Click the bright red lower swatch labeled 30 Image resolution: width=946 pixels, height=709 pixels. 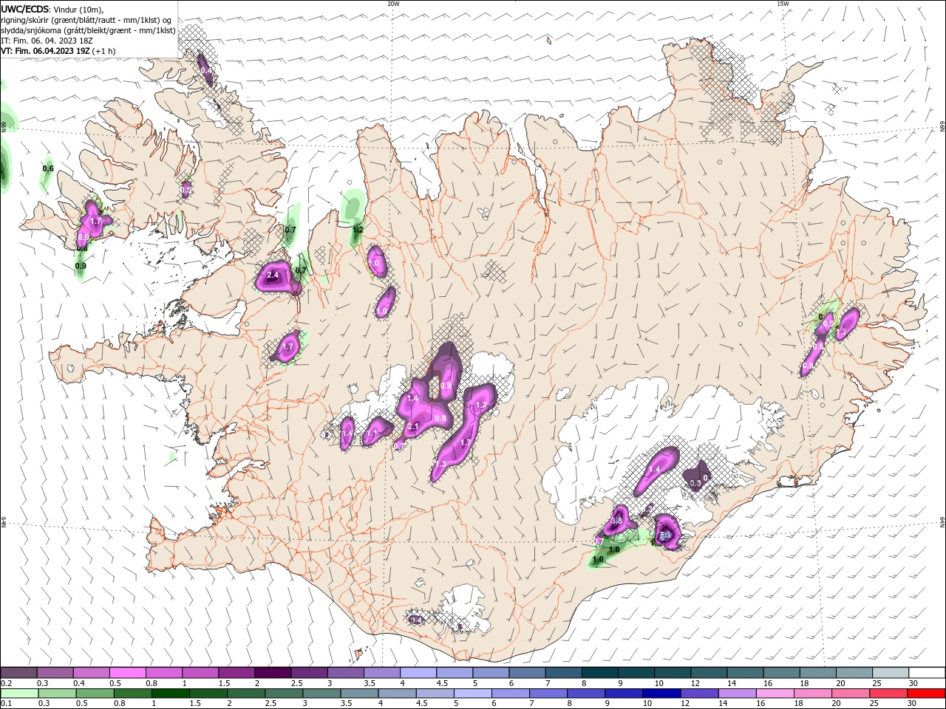[x=926, y=693]
